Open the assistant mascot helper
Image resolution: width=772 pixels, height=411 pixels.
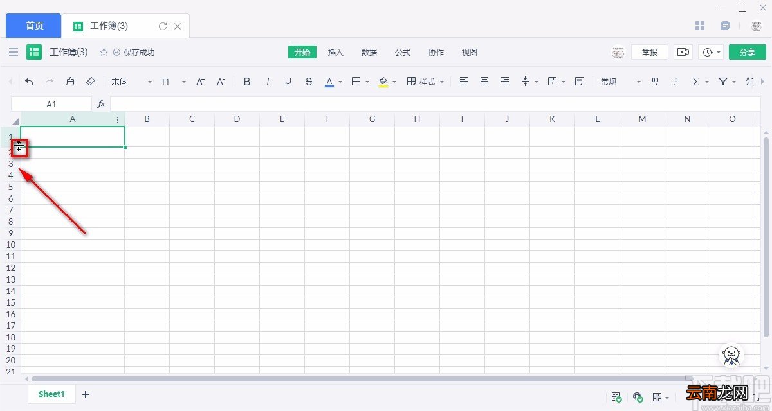click(731, 354)
